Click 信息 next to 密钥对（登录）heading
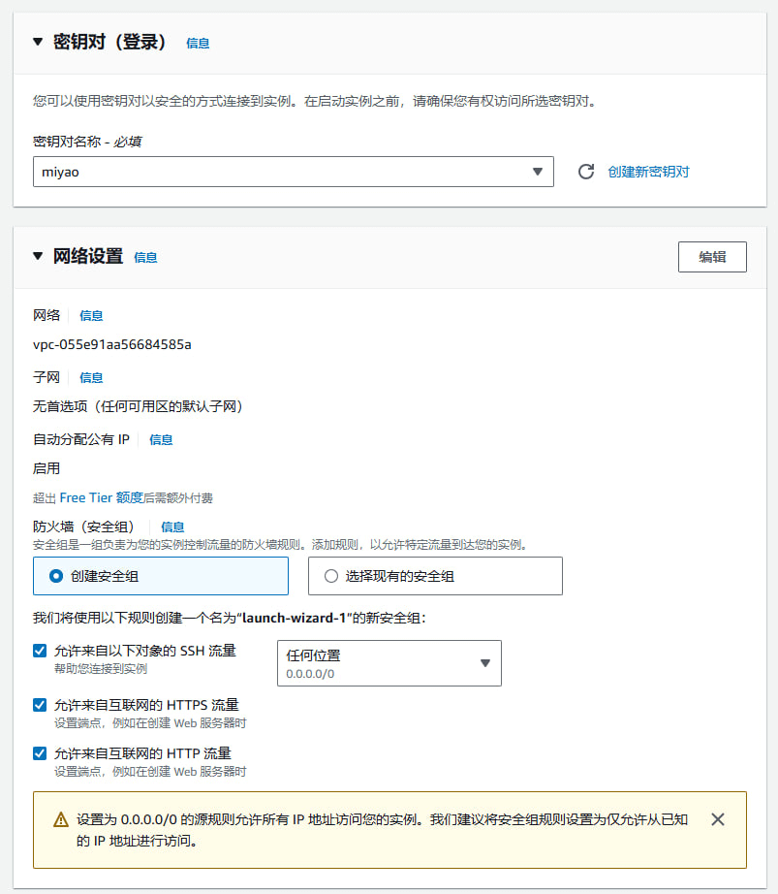The image size is (778, 894). (x=197, y=44)
